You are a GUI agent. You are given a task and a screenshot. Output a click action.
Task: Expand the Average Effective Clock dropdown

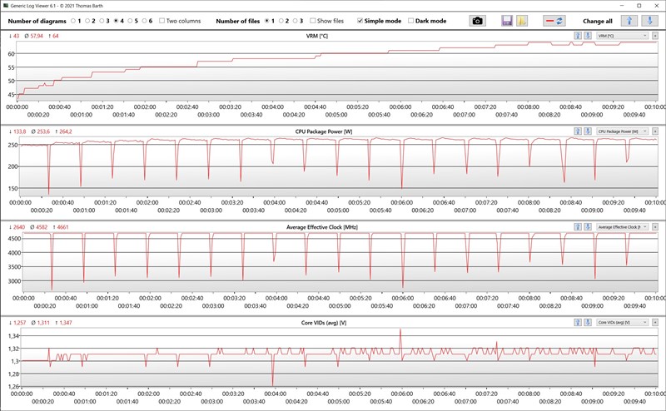click(x=622, y=226)
